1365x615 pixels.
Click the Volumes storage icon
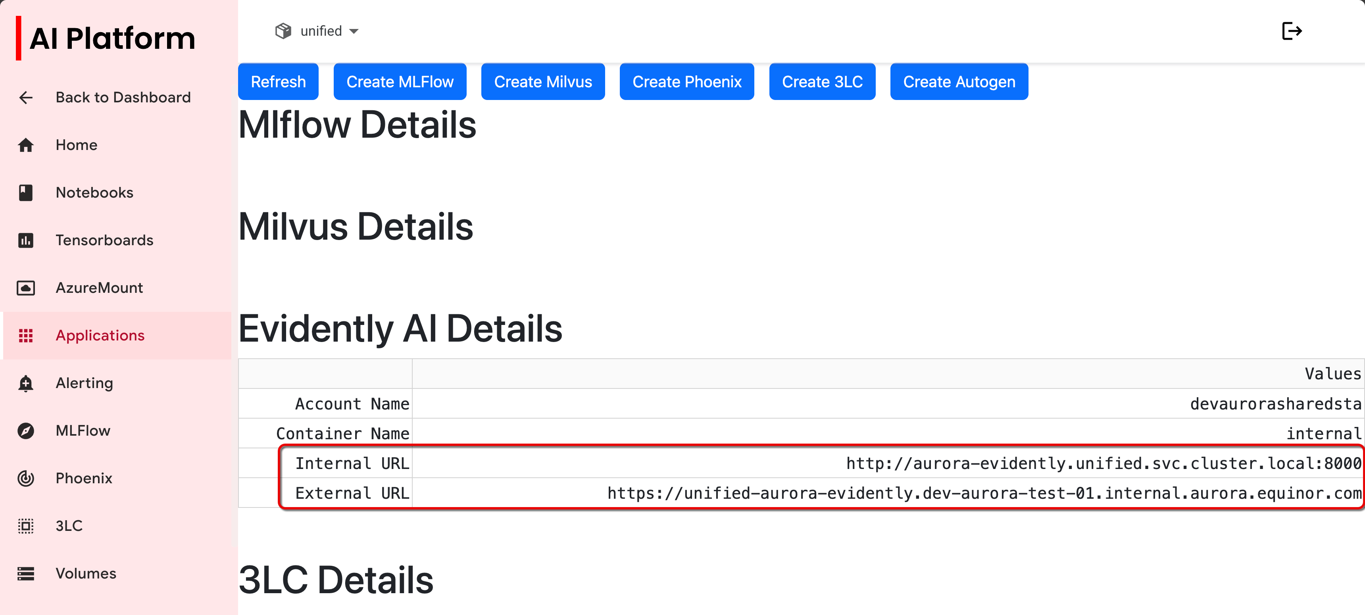pos(26,574)
